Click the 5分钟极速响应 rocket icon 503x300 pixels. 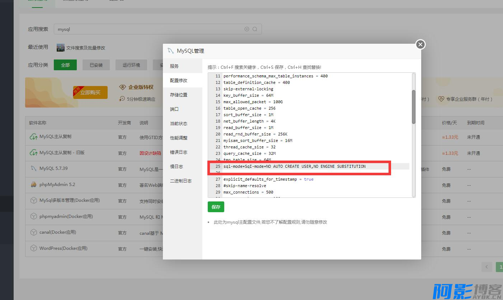click(x=122, y=99)
